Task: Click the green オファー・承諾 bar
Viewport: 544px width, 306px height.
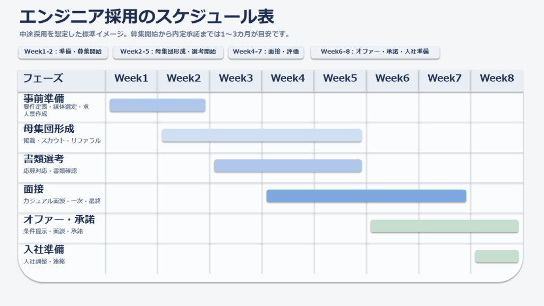Action: coord(444,226)
